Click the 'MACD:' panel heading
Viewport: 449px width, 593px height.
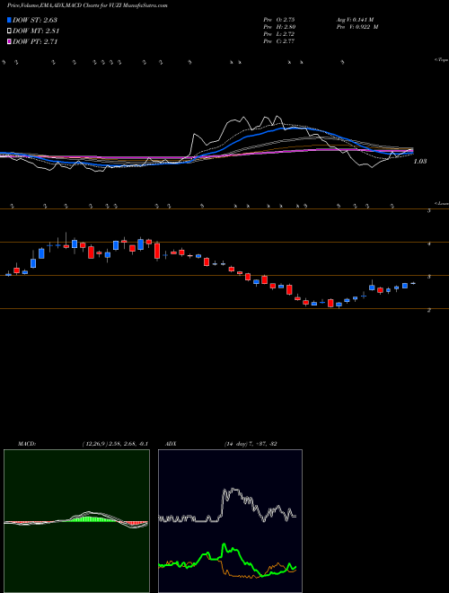[26, 444]
